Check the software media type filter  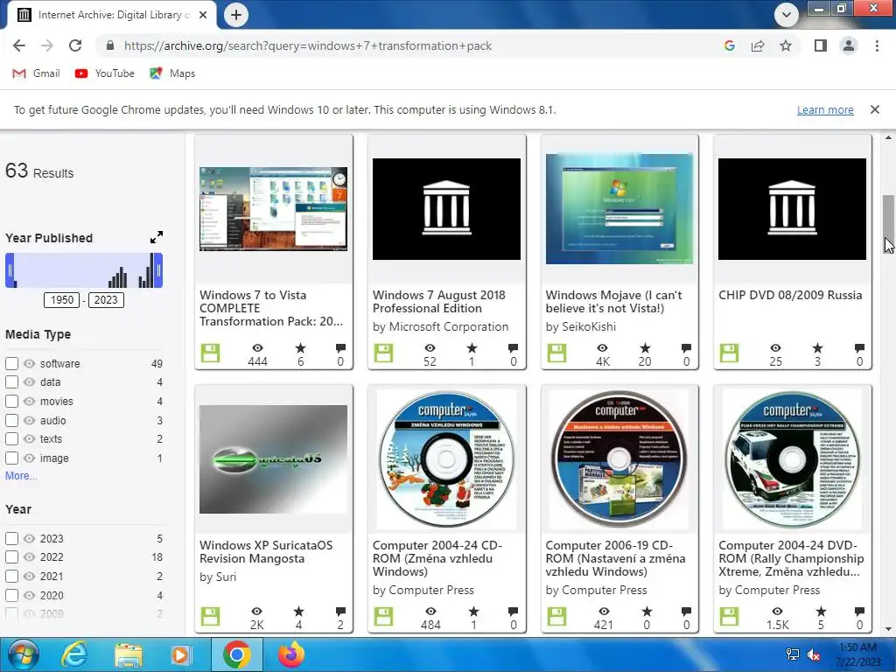point(11,363)
